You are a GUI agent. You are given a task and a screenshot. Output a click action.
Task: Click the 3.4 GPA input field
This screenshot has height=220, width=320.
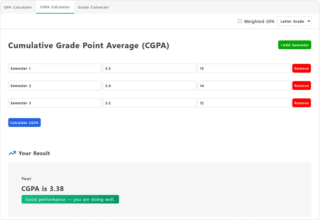click(x=149, y=86)
